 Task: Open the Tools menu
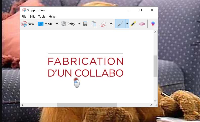point(42,17)
